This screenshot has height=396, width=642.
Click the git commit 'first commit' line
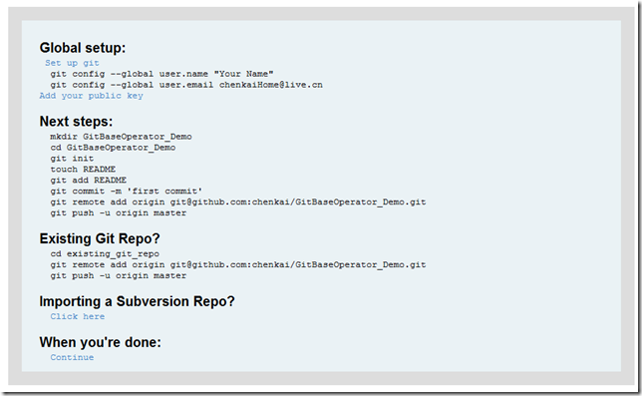pyautogui.click(x=126, y=192)
